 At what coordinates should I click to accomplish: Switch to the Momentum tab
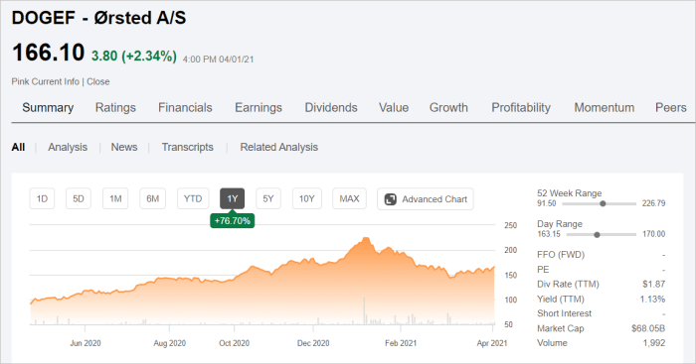[605, 107]
